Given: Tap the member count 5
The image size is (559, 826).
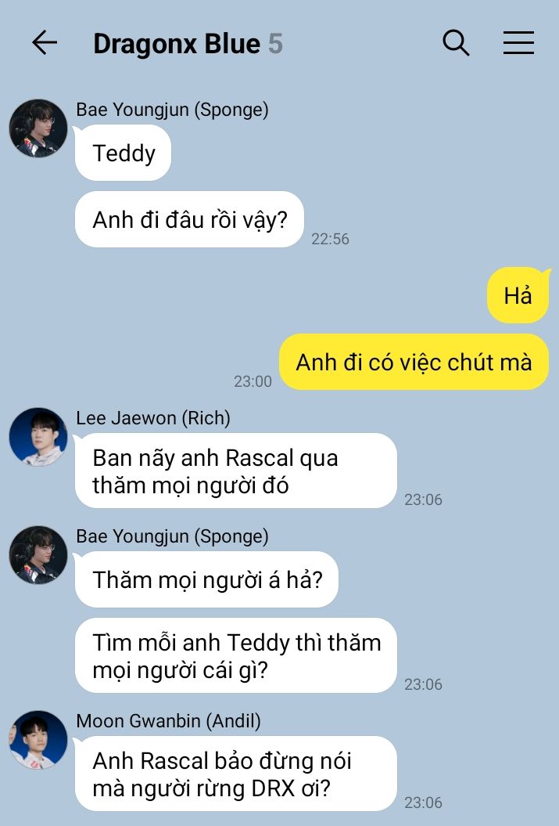Looking at the screenshot, I should tap(275, 44).
